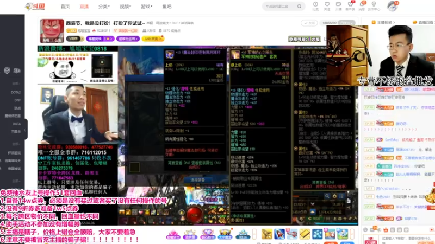The width and height of the screenshot is (435, 244).
Task: Collapse the left sidebar arrow handle
Action: tap(24, 130)
